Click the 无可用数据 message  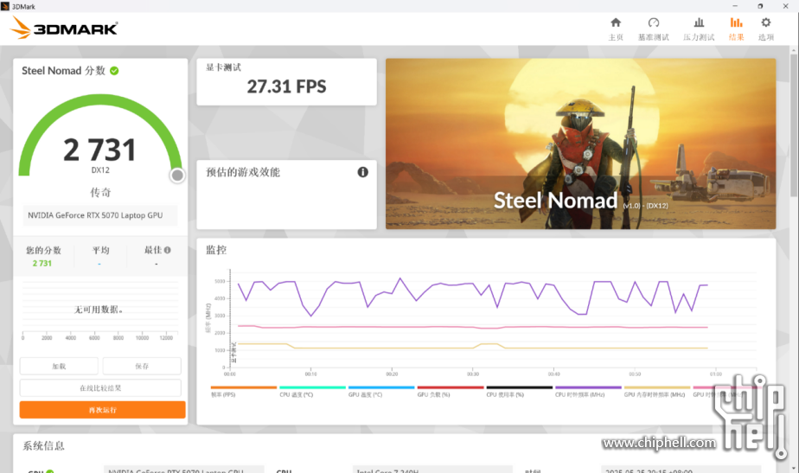pyautogui.click(x=99, y=310)
